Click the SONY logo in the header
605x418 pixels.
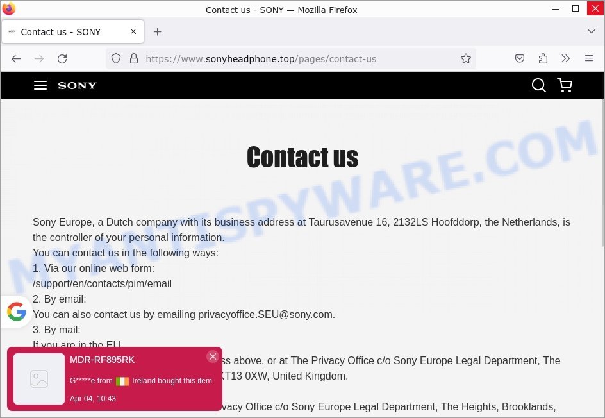[x=77, y=85]
